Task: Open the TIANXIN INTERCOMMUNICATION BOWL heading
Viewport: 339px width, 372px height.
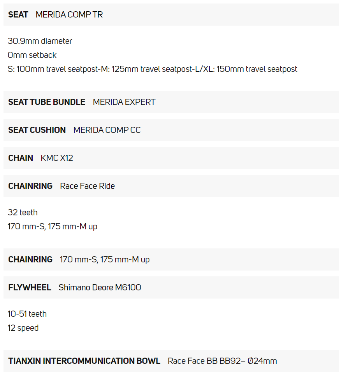Action: [84, 361]
